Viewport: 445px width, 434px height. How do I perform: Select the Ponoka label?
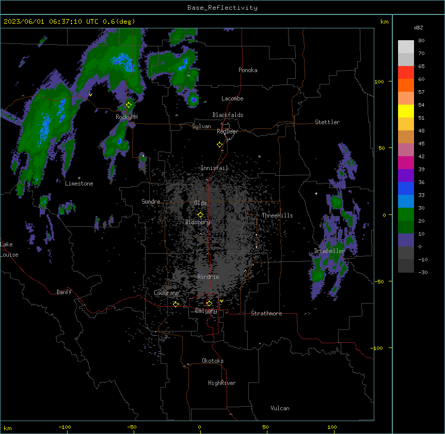click(x=248, y=70)
